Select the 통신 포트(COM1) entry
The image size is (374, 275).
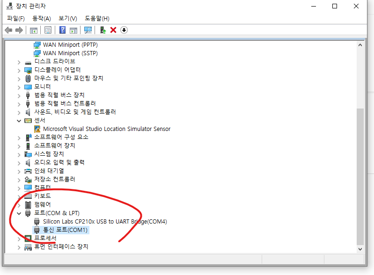(x=65, y=230)
